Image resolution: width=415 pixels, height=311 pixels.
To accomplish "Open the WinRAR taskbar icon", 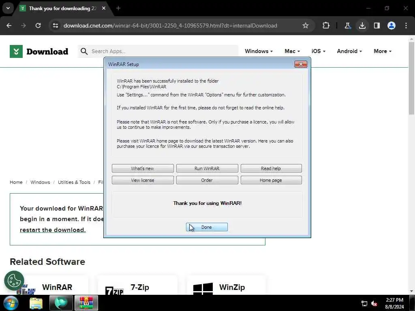I will coord(86,303).
